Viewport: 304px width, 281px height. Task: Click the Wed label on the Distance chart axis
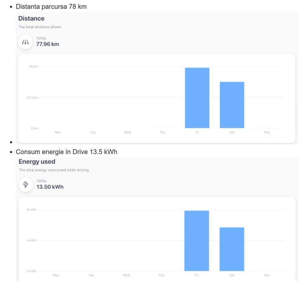click(127, 132)
